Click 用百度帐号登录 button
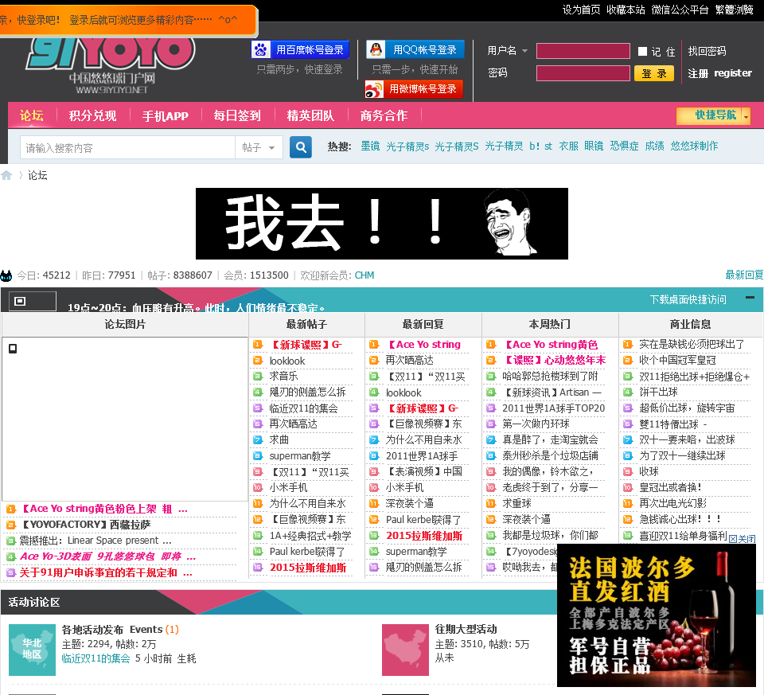 tap(300, 49)
